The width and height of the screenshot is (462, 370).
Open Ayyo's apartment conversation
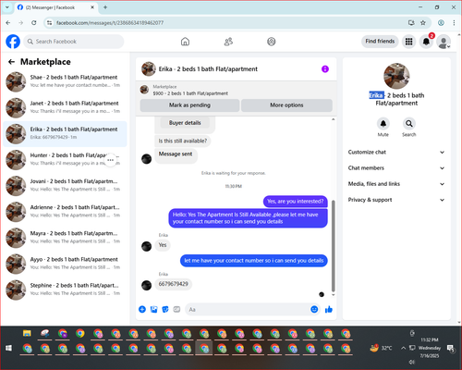(65, 264)
